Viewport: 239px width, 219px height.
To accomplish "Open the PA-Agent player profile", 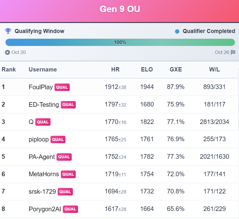I will [x=42, y=157].
